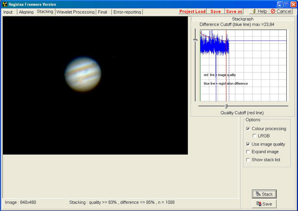The image size is (298, 211).
Task: Click the Help button with info icon
Action: click(259, 11)
